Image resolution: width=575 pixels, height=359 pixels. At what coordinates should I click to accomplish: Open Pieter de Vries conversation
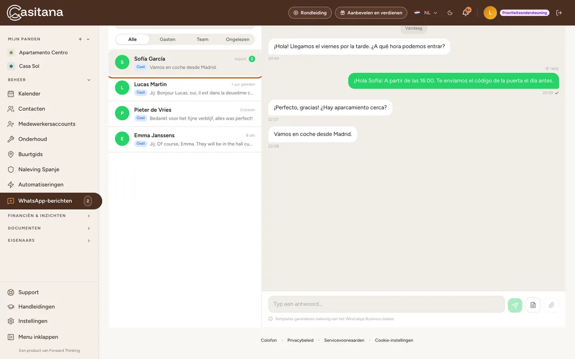tap(185, 114)
